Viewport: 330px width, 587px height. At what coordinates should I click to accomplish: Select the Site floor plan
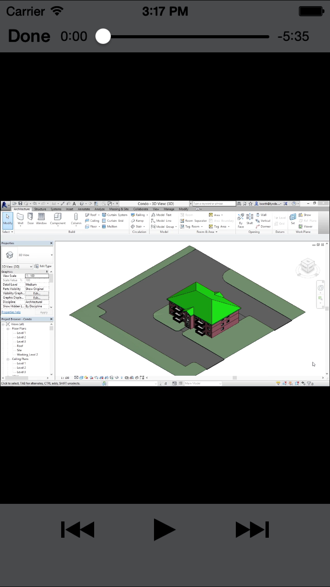click(19, 350)
